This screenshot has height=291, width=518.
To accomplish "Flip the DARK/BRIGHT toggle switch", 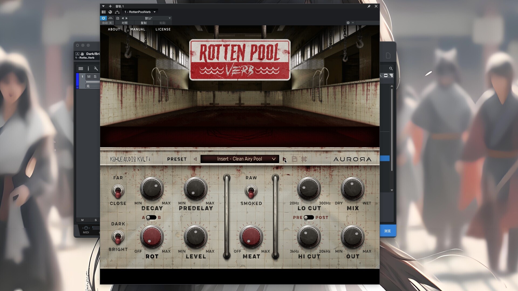I will point(118,237).
